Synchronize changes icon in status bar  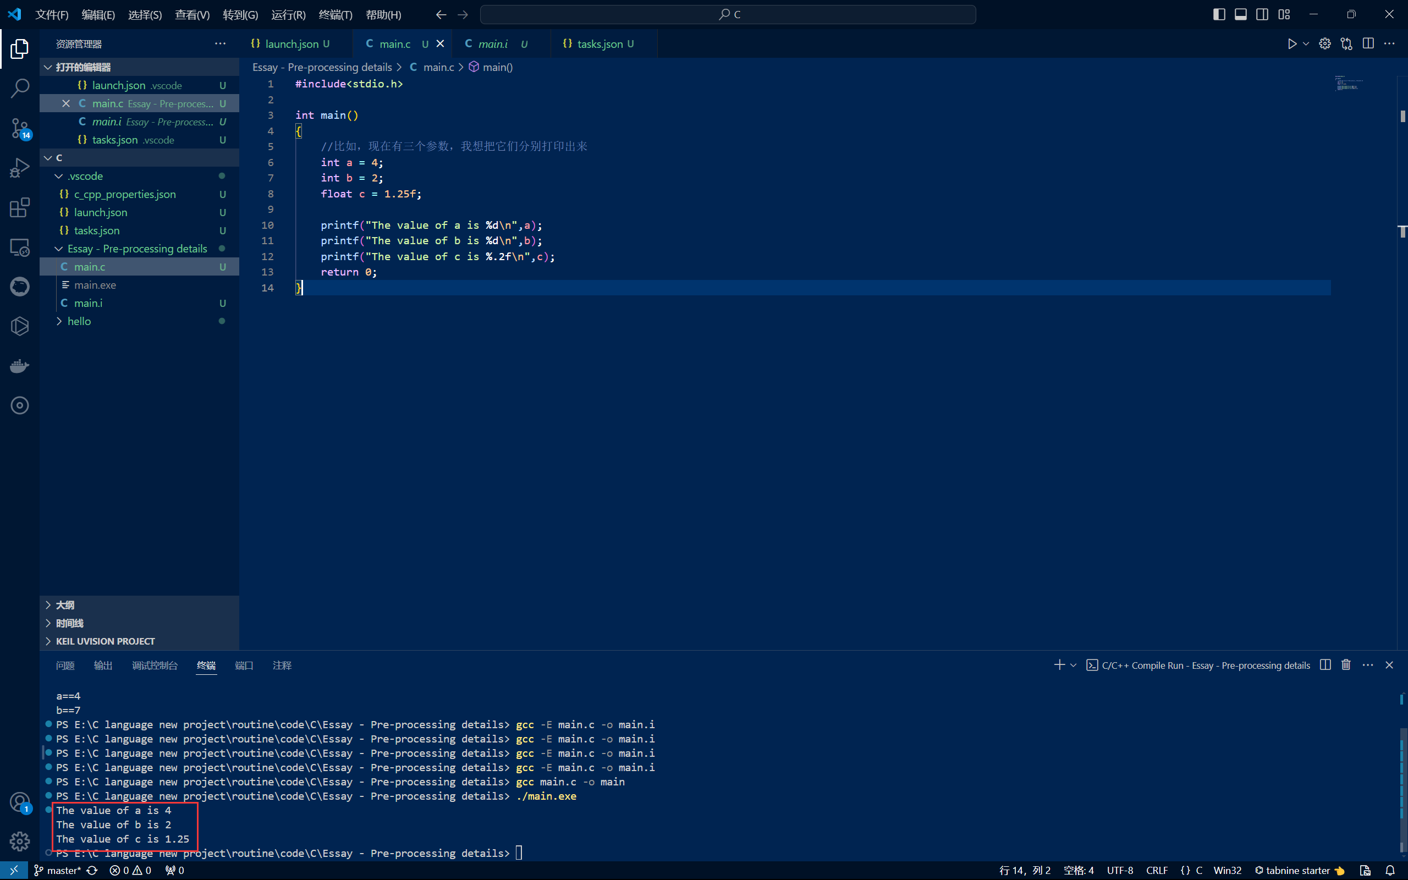(92, 870)
